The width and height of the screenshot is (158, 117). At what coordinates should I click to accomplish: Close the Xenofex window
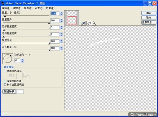(155, 3)
